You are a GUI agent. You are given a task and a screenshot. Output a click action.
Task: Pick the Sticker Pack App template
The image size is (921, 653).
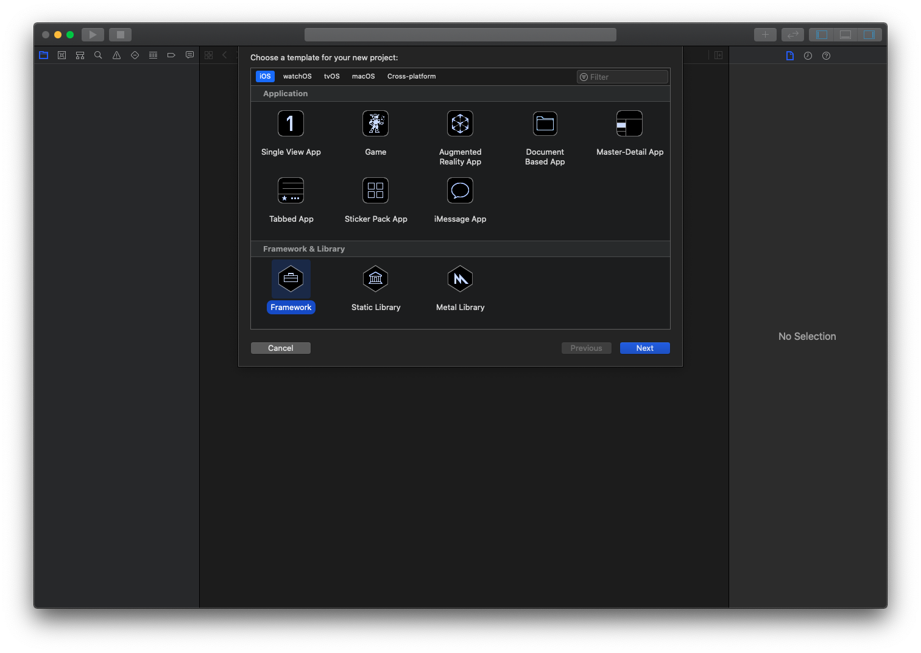(x=375, y=191)
